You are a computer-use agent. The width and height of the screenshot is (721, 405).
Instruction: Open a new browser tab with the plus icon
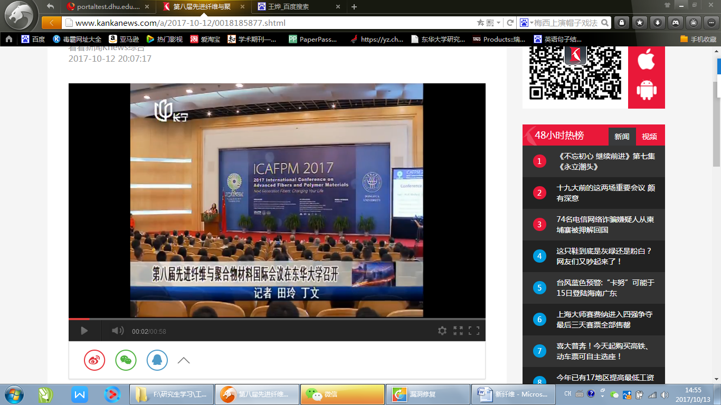point(354,7)
